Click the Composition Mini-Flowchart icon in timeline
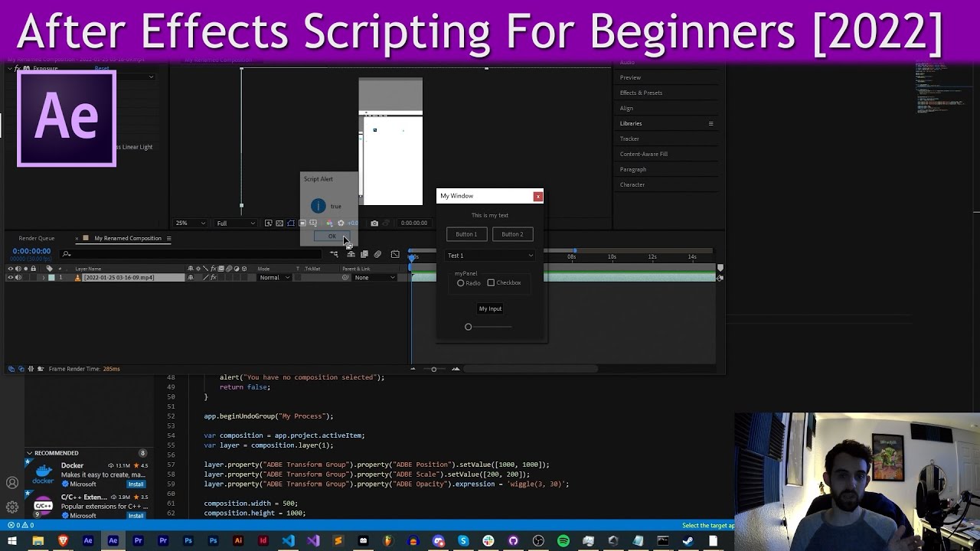The image size is (980, 551). tap(334, 254)
